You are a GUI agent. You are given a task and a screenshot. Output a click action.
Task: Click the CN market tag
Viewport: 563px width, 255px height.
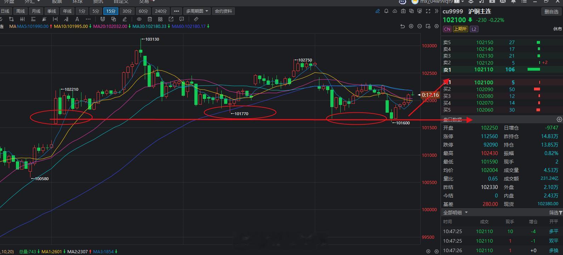(x=447, y=29)
